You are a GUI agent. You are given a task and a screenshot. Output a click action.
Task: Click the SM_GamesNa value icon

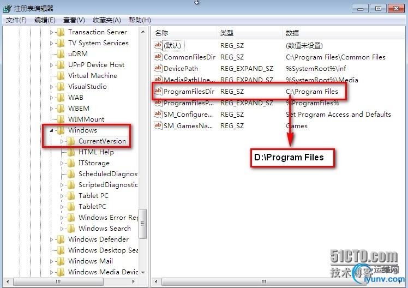pyautogui.click(x=158, y=125)
